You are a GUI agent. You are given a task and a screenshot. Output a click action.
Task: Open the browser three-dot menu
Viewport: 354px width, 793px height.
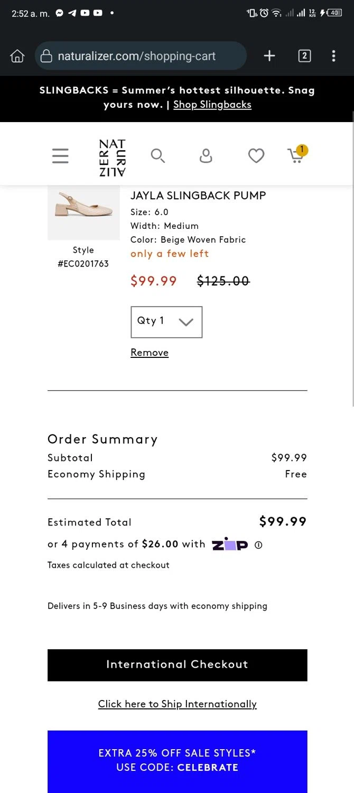click(333, 56)
